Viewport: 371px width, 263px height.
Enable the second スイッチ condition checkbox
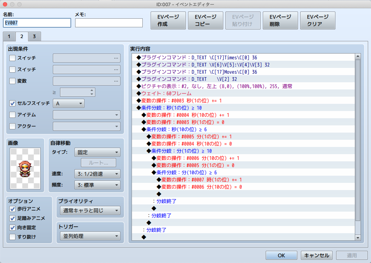pyautogui.click(x=12, y=69)
